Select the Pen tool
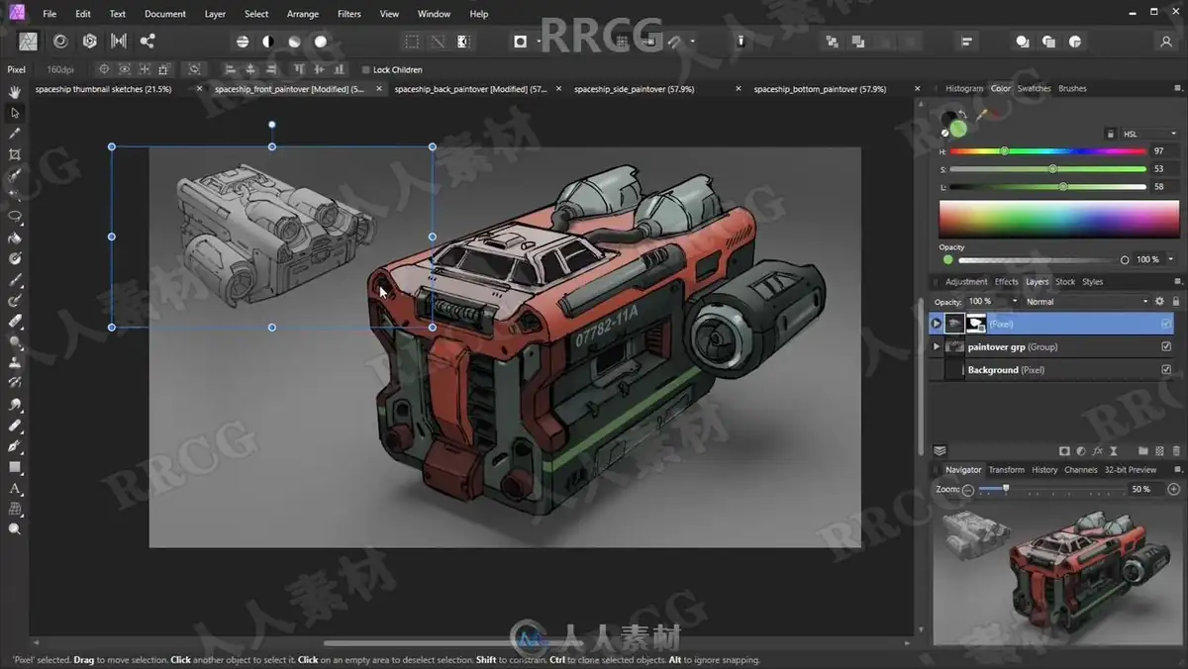Image resolution: width=1188 pixels, height=669 pixels. click(15, 446)
